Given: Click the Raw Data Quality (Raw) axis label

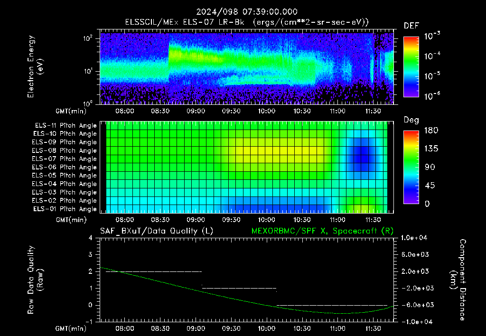Looking at the screenshot, I should pos(35,280).
